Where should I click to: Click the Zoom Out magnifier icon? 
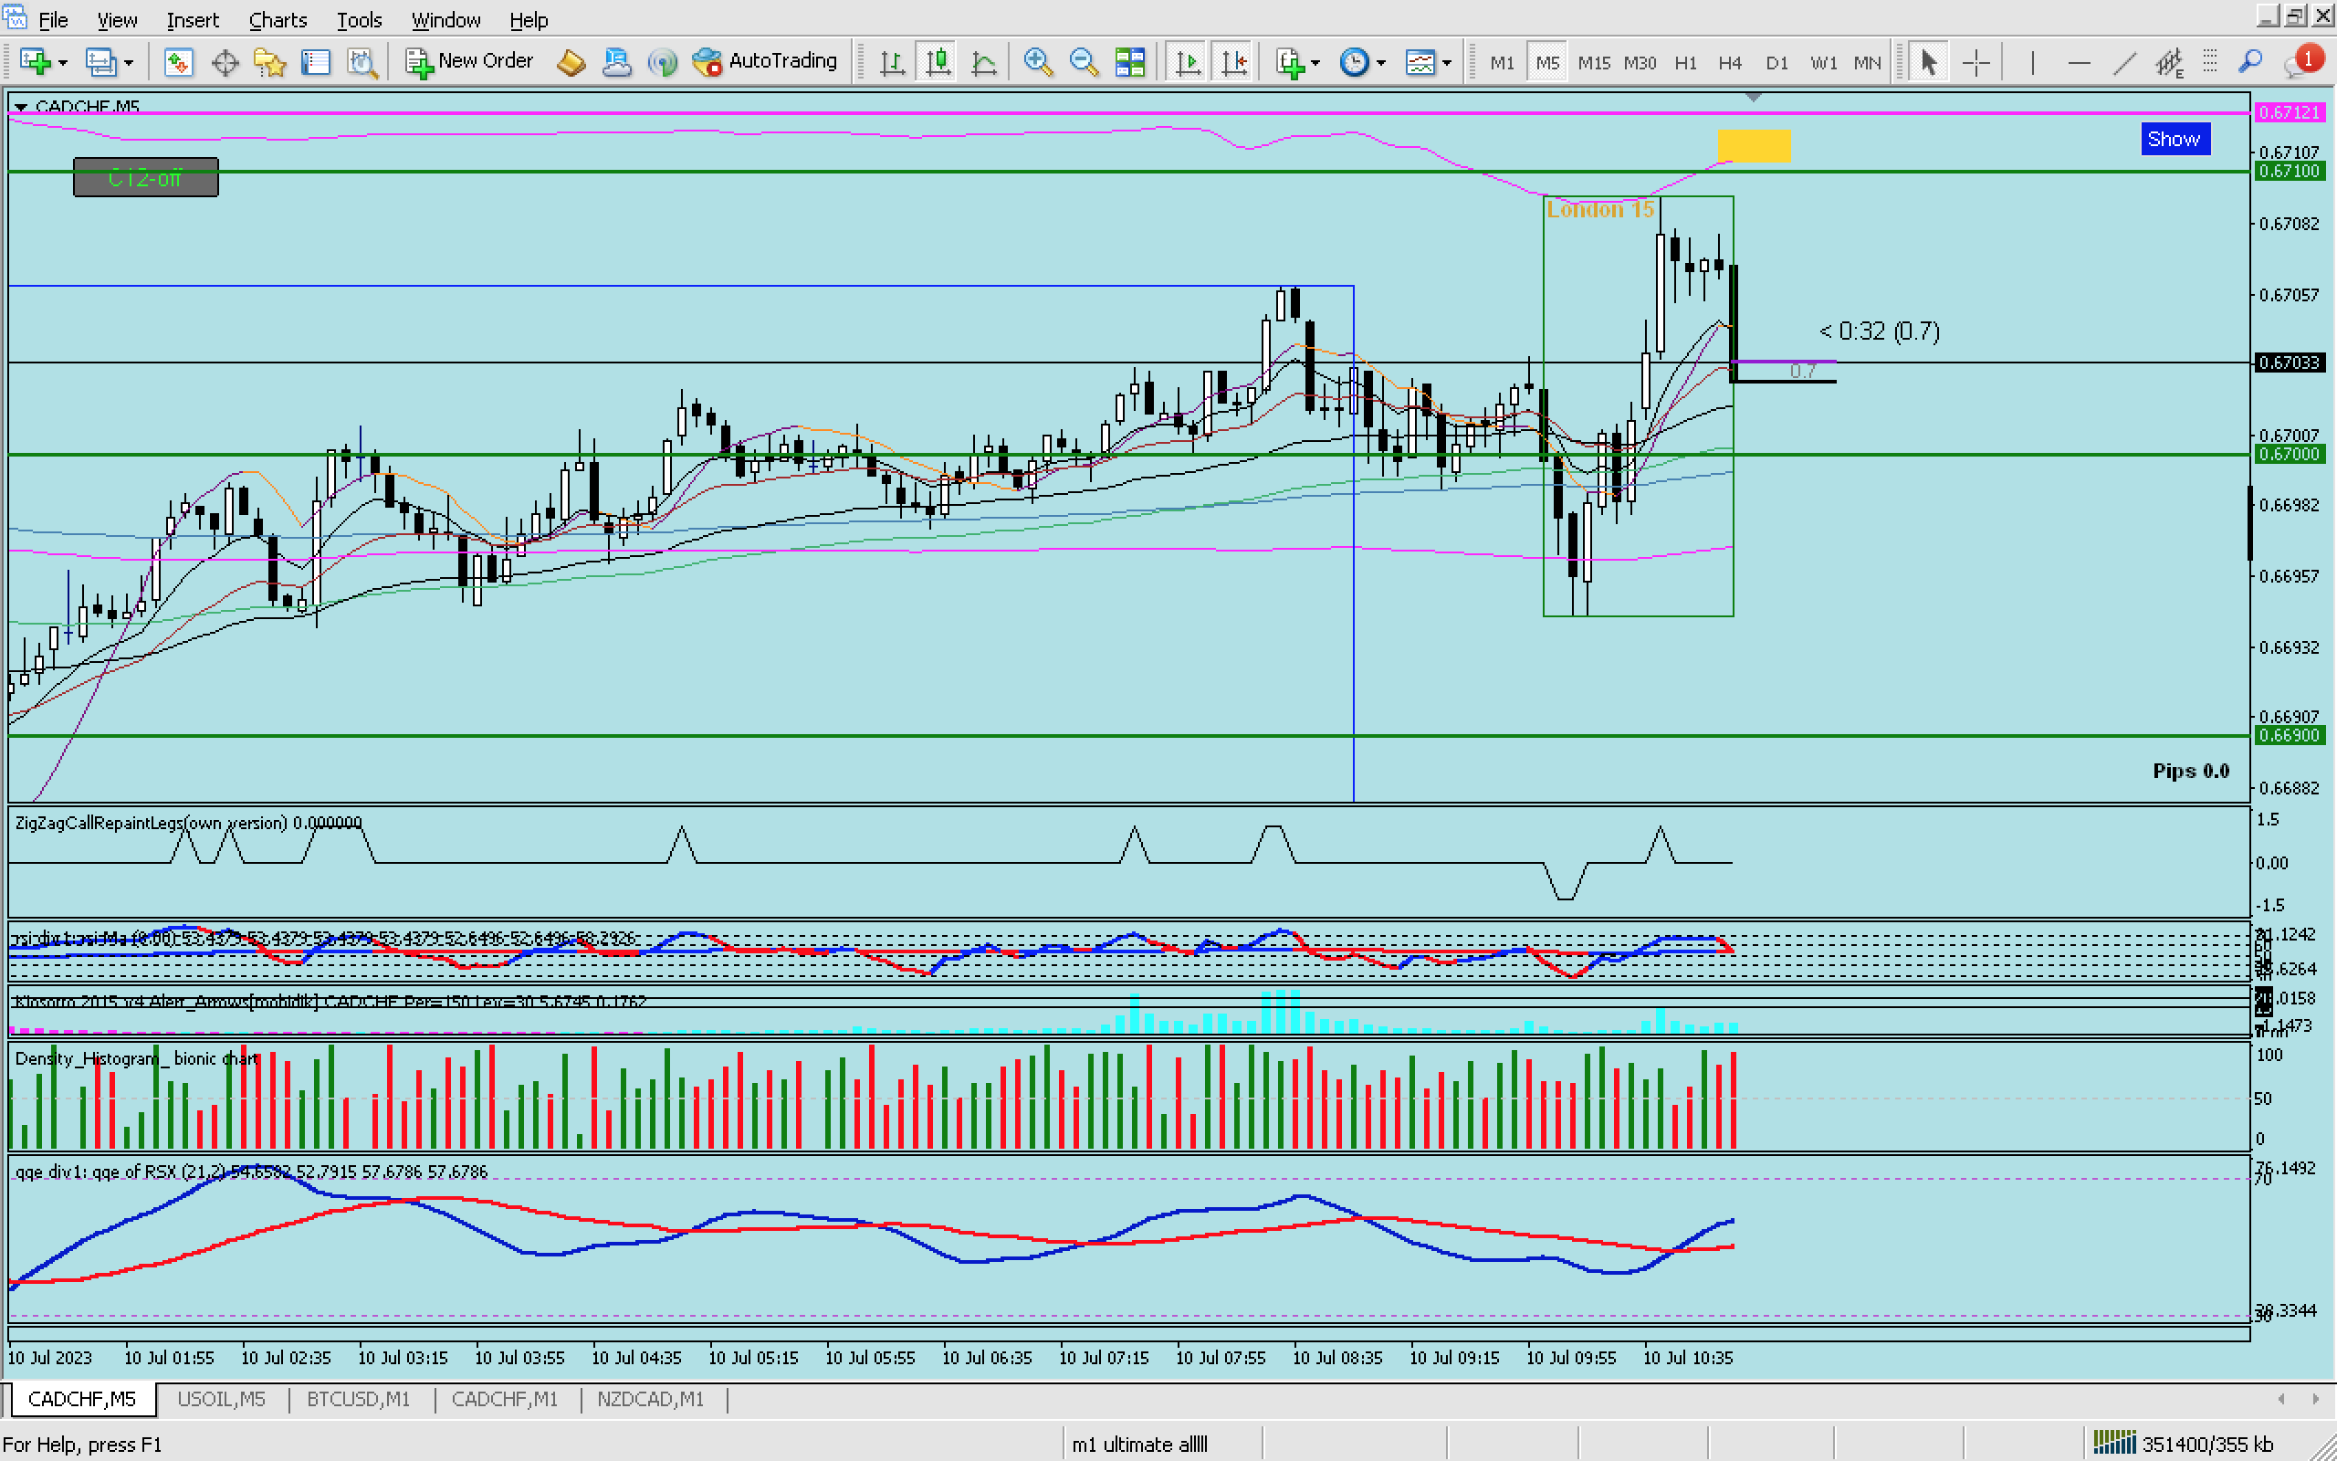click(x=1084, y=63)
